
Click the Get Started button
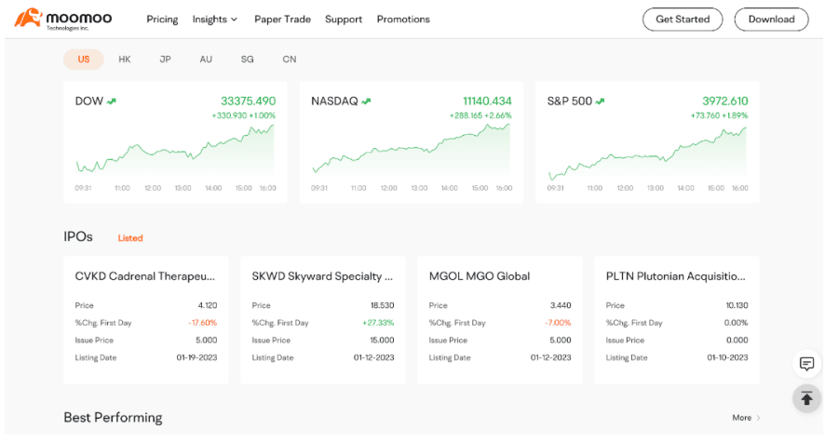point(683,20)
